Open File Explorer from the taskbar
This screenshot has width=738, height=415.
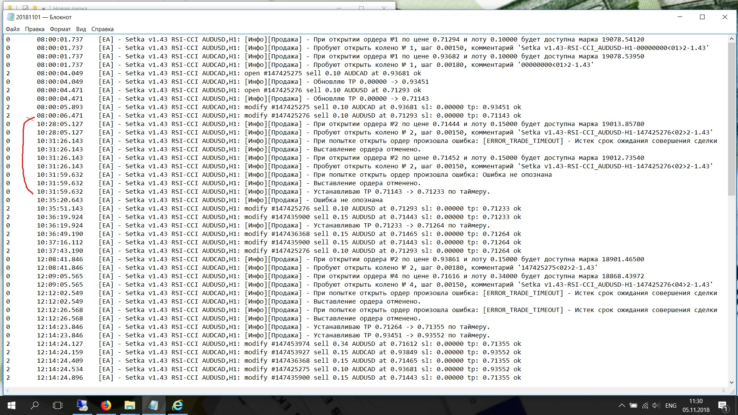[130, 405]
